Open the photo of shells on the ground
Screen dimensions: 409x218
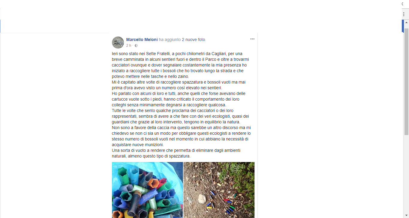pyautogui.click(x=219, y=190)
